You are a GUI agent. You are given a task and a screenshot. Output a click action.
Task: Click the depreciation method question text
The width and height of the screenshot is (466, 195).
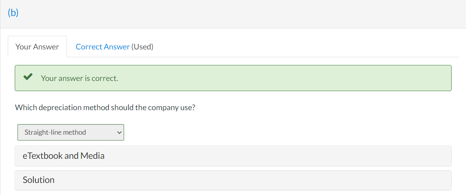pyautogui.click(x=105, y=107)
